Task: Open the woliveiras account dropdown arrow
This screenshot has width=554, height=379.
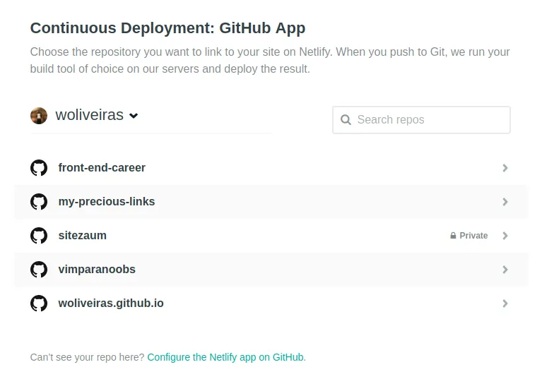Action: [x=134, y=116]
